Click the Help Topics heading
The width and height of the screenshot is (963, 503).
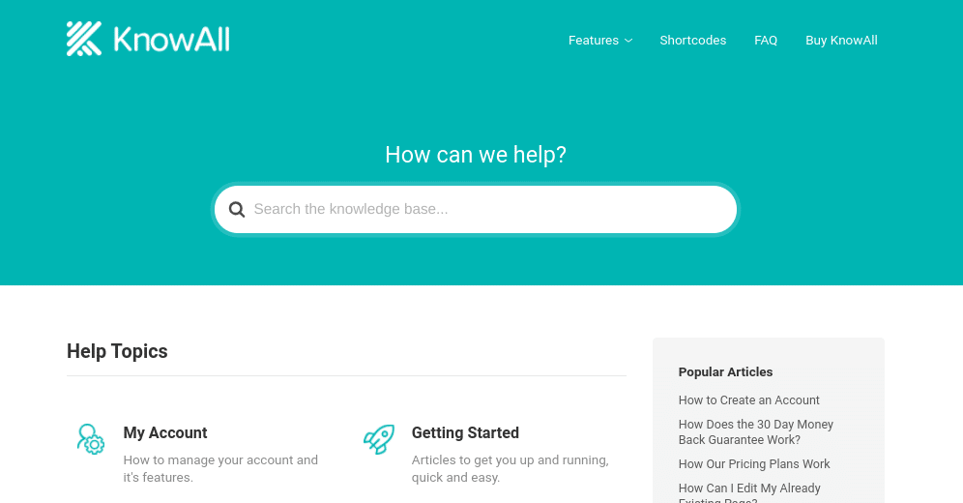pos(117,351)
